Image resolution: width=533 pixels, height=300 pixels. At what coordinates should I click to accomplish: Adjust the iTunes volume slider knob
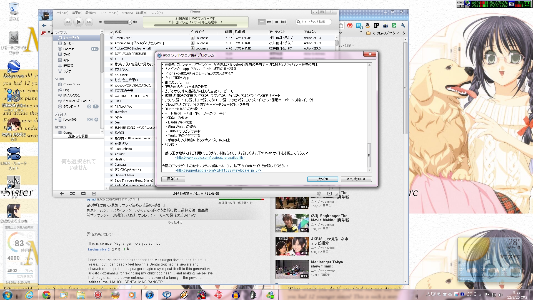[x=130, y=22]
